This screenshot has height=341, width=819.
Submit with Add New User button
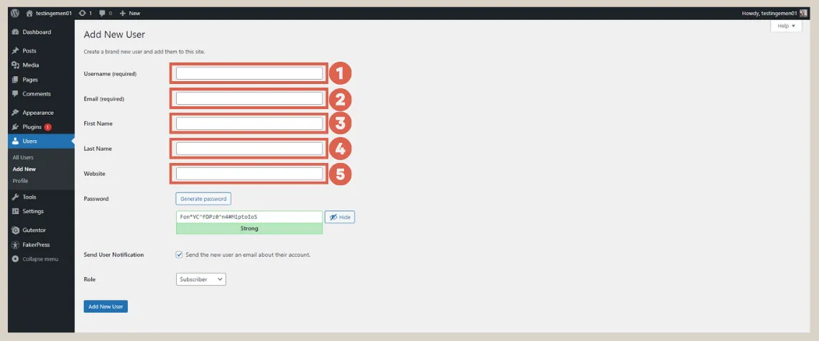click(x=106, y=307)
